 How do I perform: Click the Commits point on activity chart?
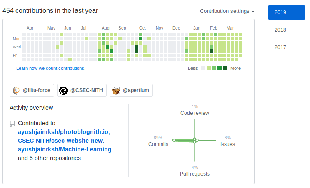tap(174, 140)
